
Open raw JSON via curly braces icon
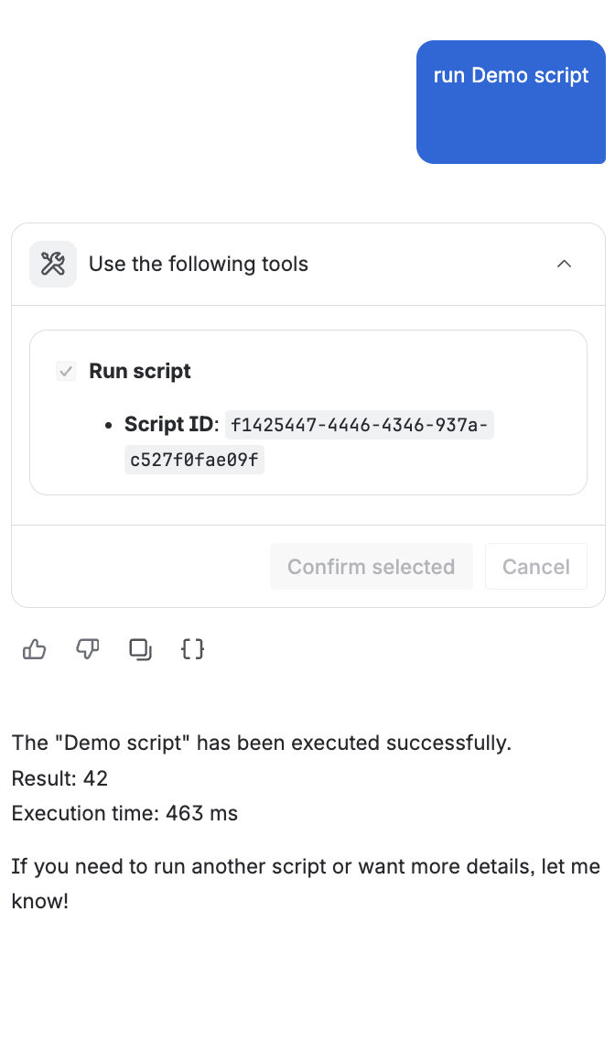coord(193,650)
